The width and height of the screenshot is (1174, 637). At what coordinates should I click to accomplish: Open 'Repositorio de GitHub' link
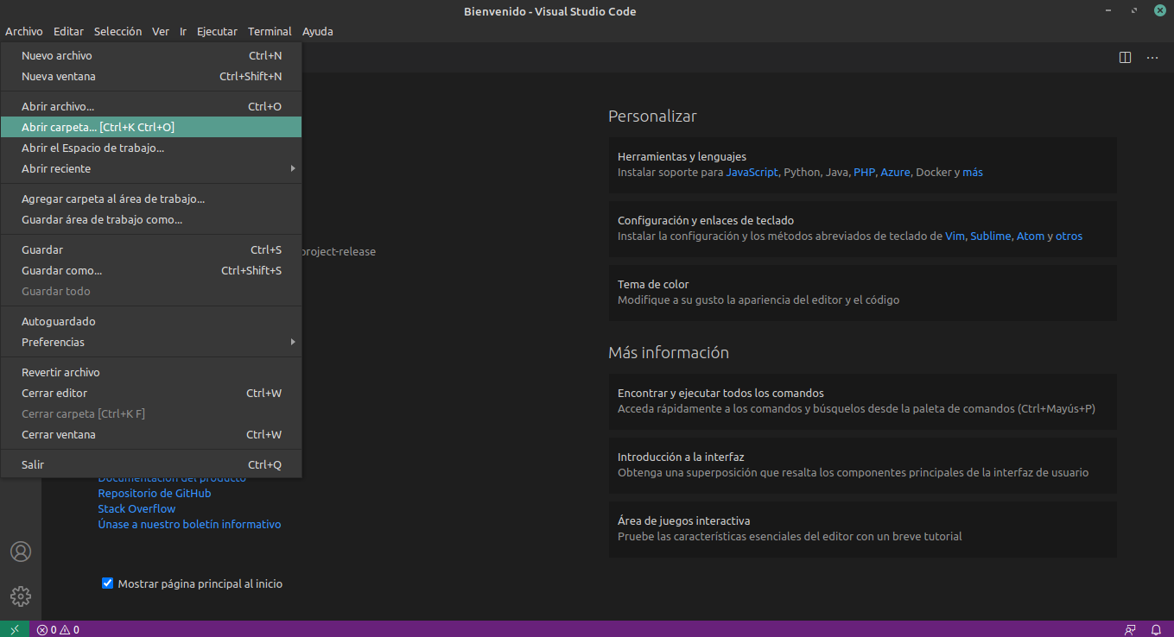coord(155,493)
